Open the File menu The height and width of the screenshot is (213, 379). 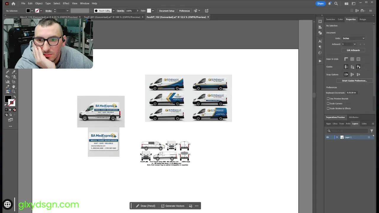click(23, 4)
